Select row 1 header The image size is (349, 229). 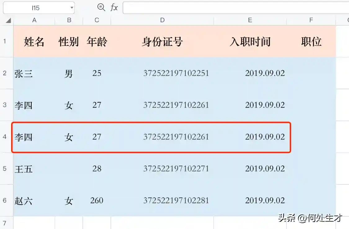5,41
